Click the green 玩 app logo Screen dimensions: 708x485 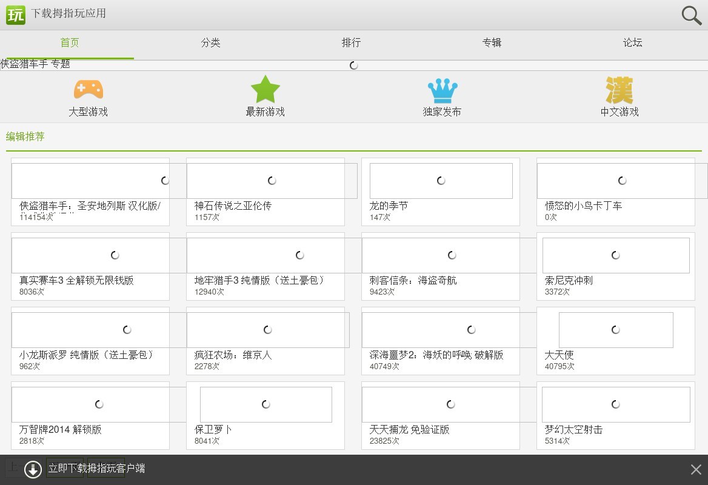pyautogui.click(x=16, y=14)
